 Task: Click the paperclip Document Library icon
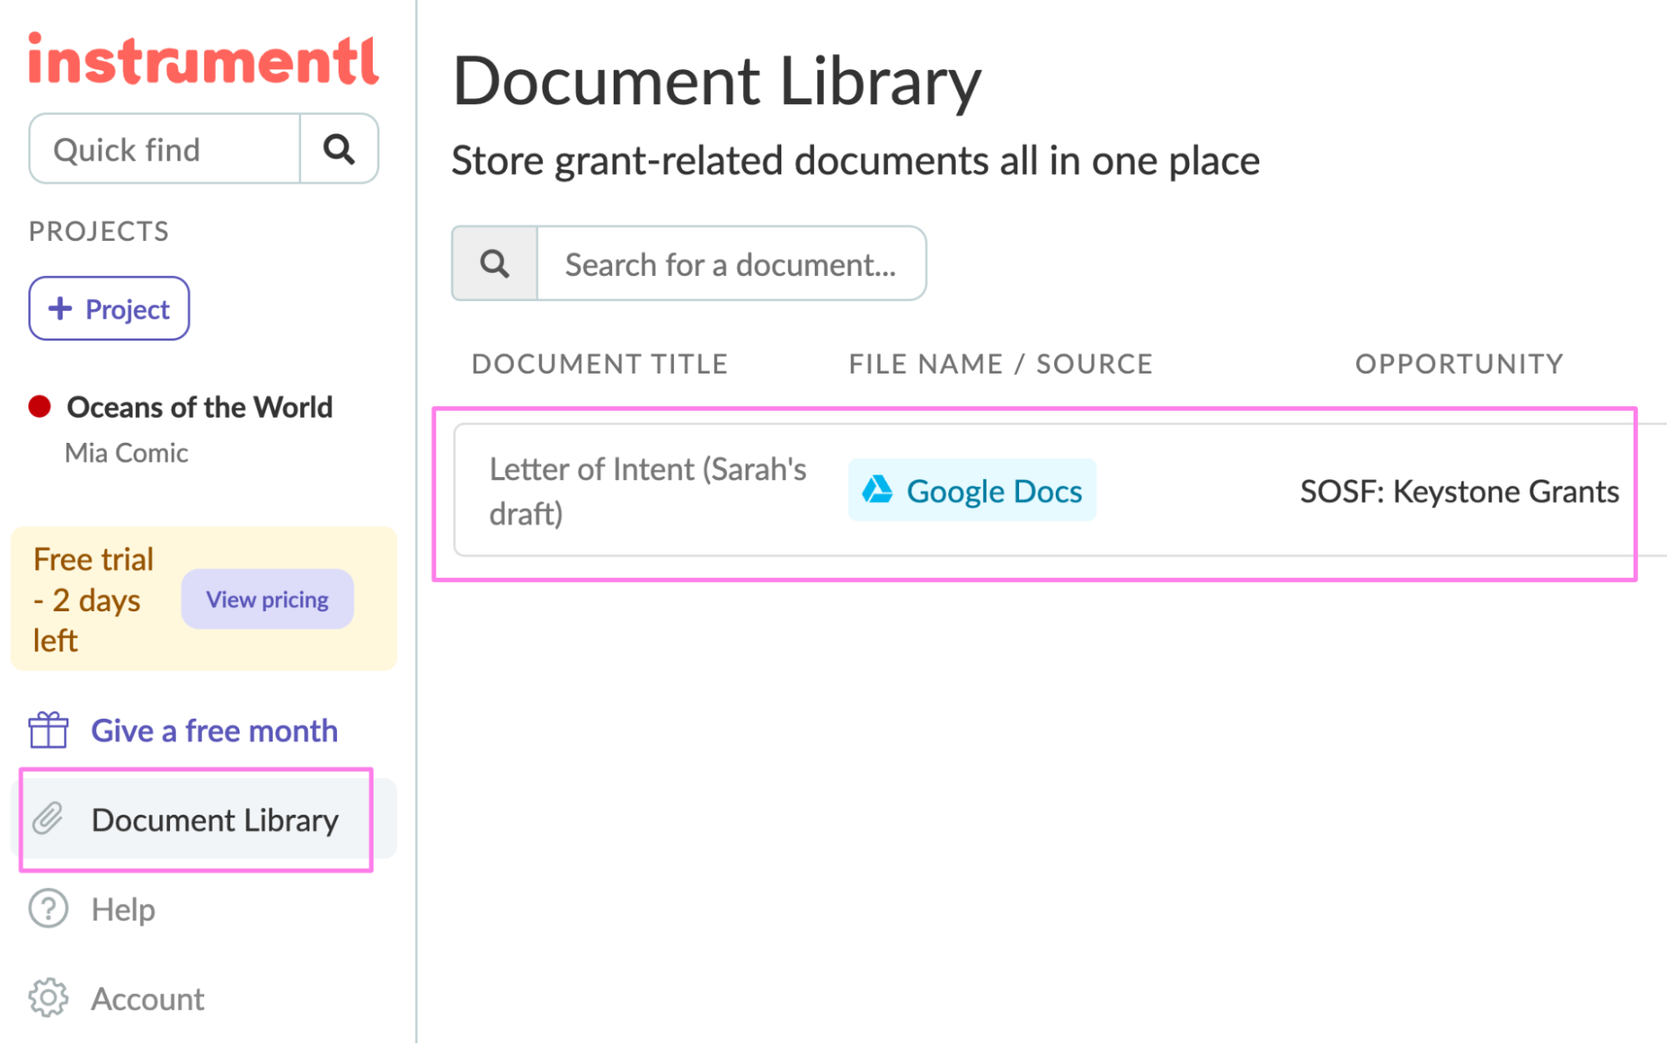point(48,819)
